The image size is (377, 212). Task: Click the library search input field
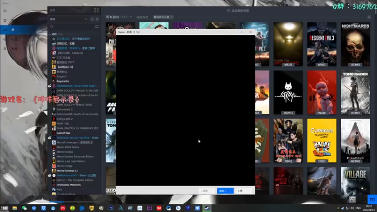click(74, 27)
